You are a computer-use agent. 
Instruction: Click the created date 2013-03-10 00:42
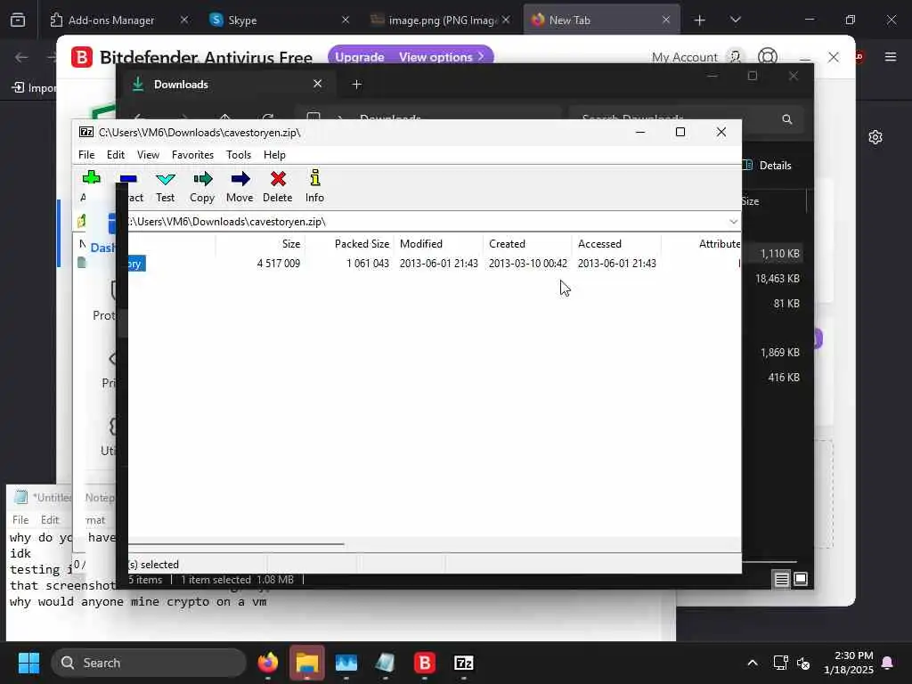pos(527,264)
